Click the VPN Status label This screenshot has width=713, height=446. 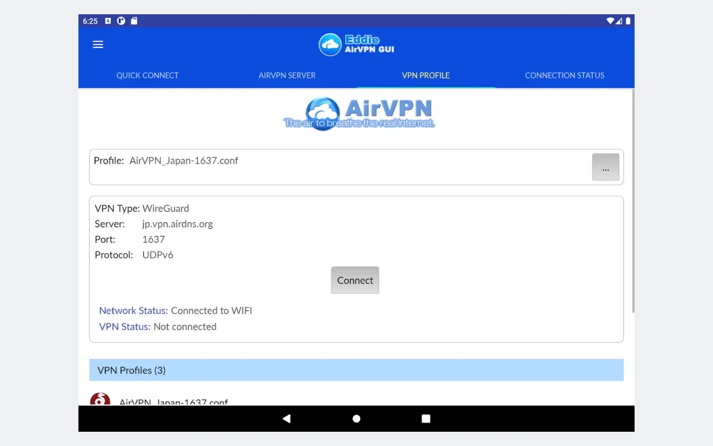tap(125, 327)
